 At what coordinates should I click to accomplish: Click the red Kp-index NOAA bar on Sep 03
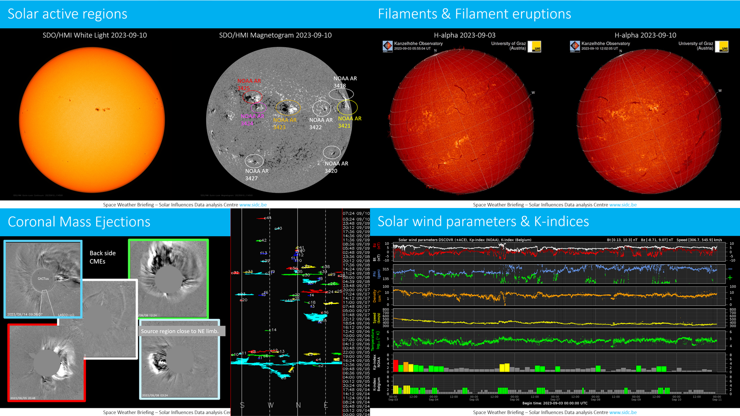(396, 366)
